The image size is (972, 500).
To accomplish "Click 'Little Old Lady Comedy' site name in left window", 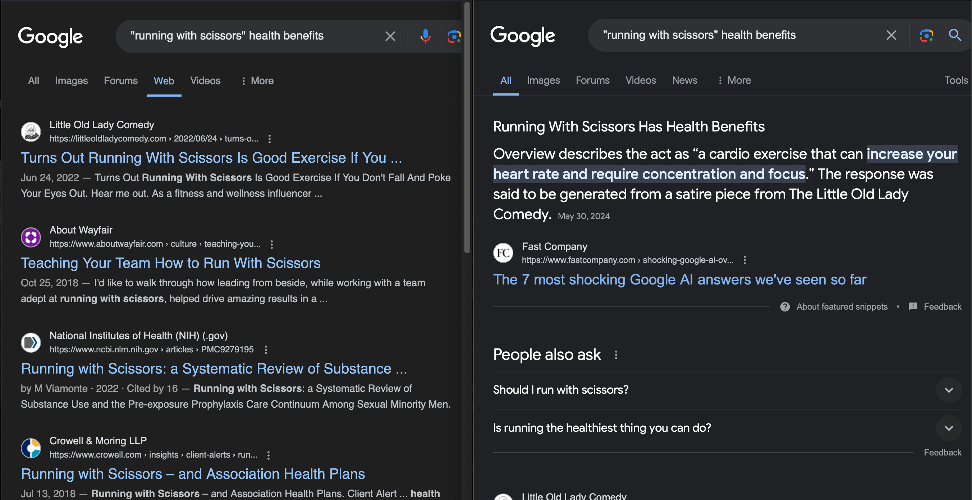I will [x=101, y=125].
